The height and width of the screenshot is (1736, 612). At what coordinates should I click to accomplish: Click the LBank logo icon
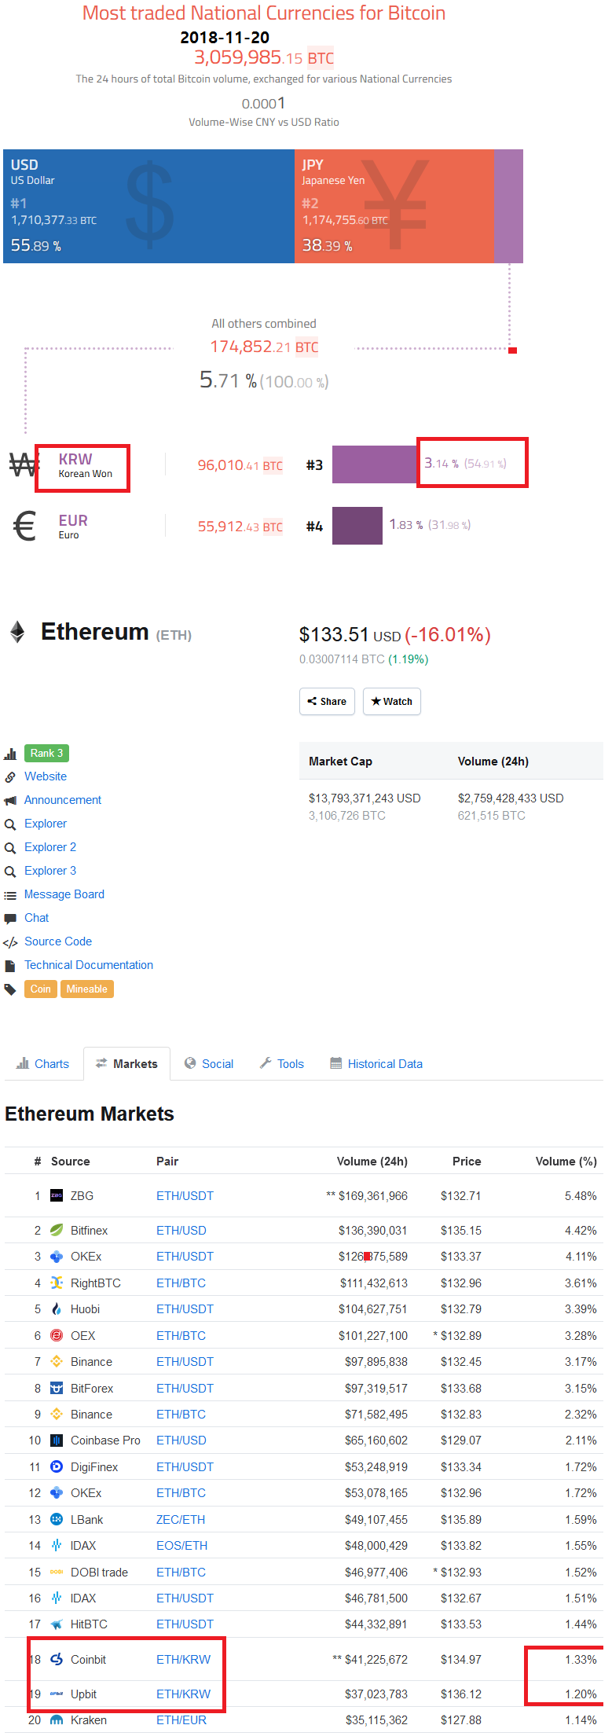coord(57,1519)
